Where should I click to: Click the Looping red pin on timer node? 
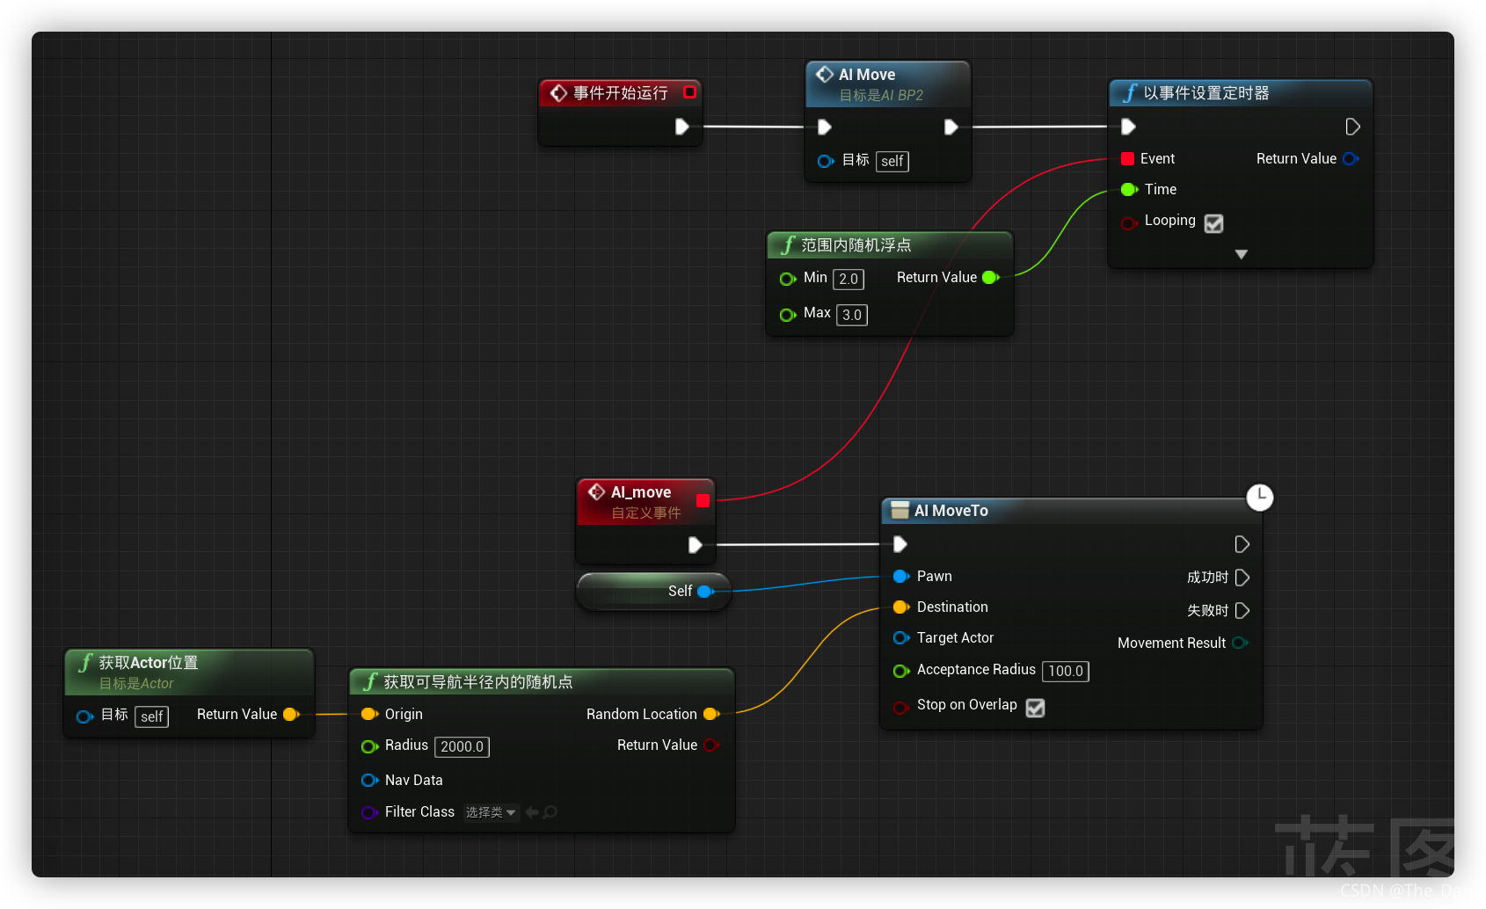(1129, 223)
